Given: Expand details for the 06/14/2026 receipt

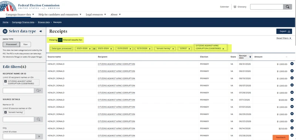Looking at the screenshot, I should tap(292, 128).
